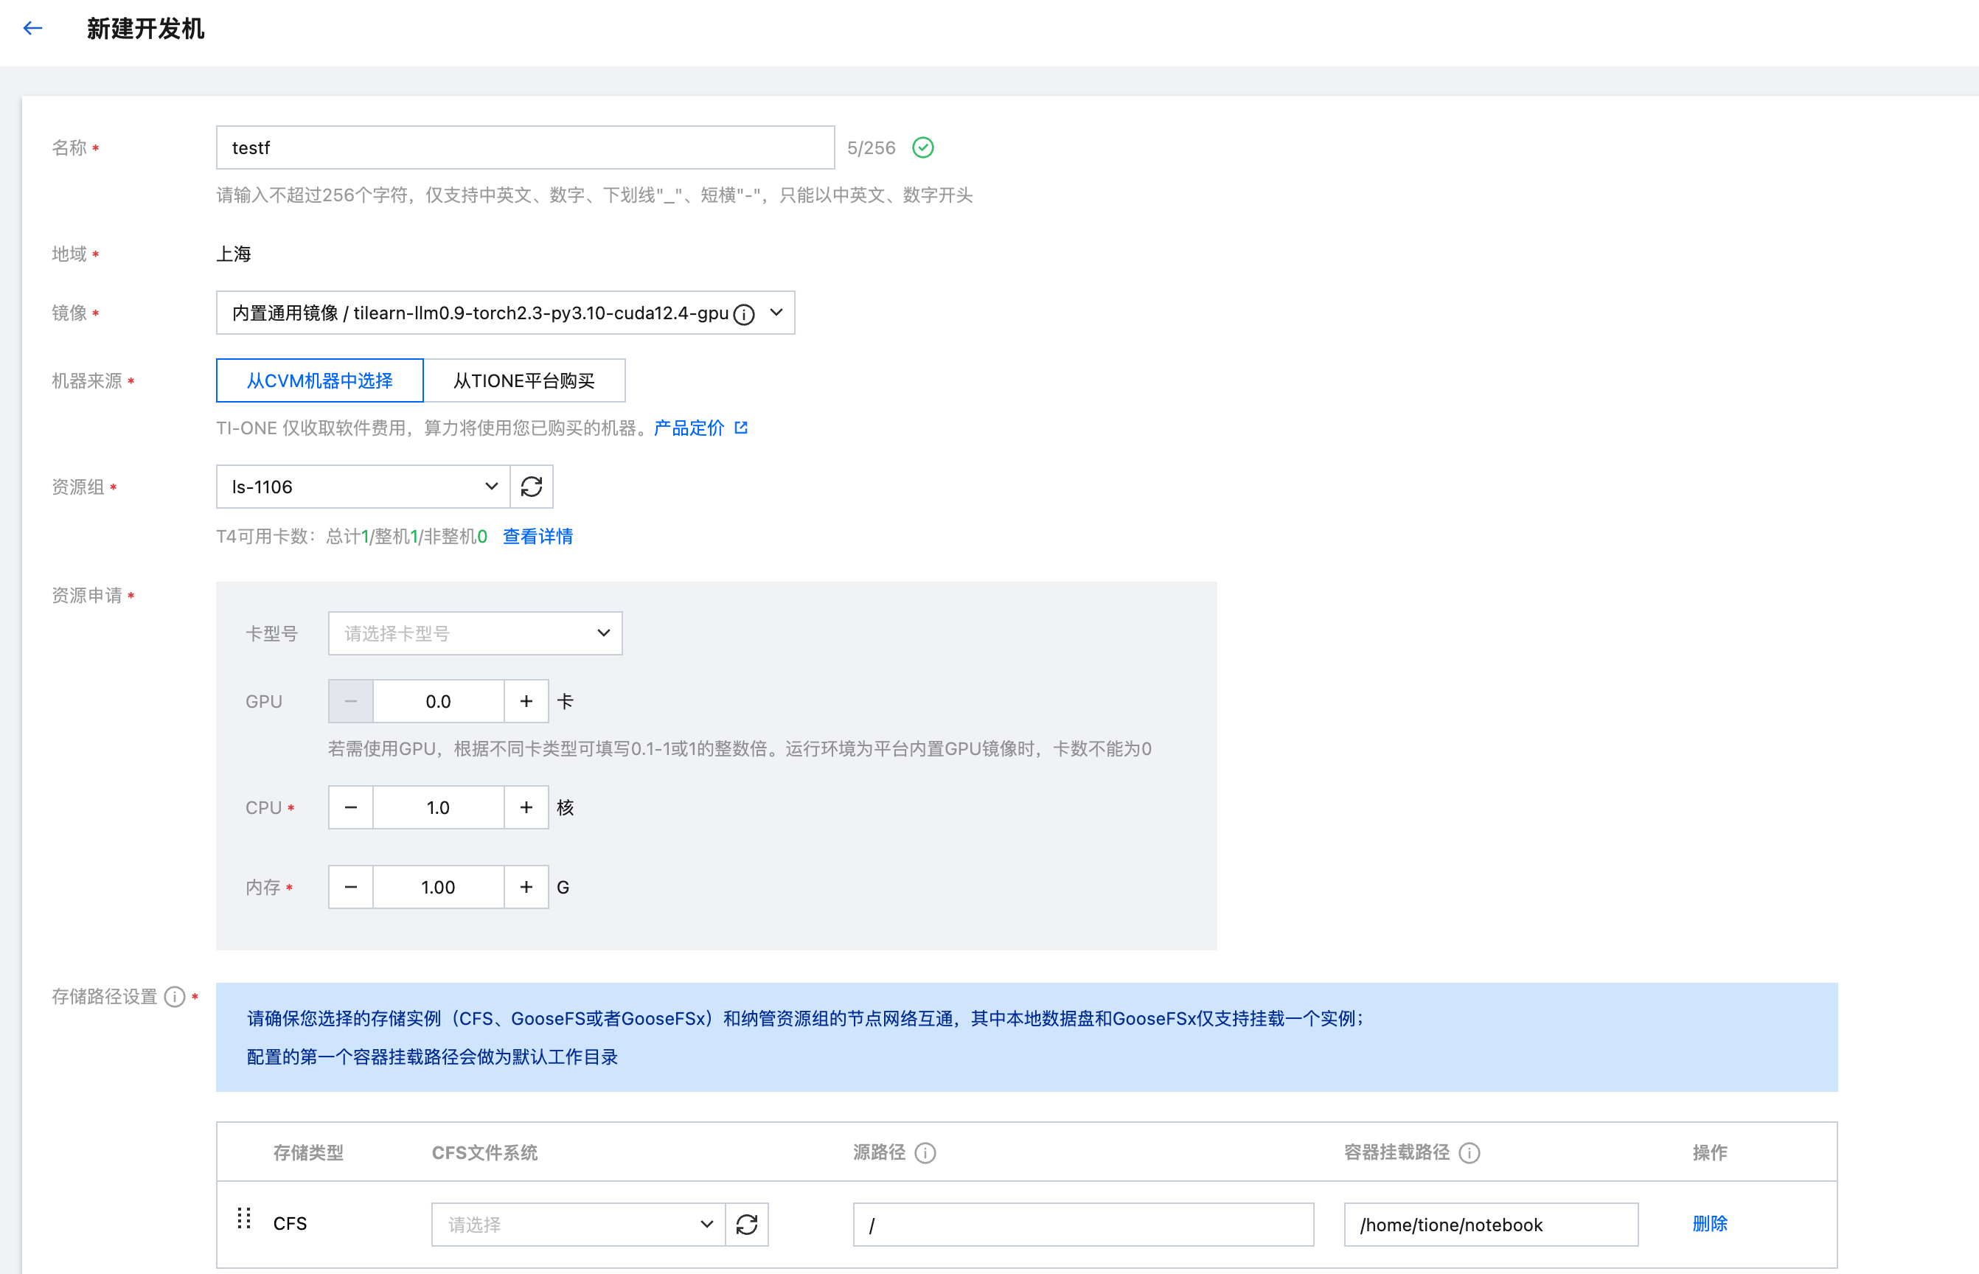
Task: Increase GPU card count with plus
Action: click(526, 702)
